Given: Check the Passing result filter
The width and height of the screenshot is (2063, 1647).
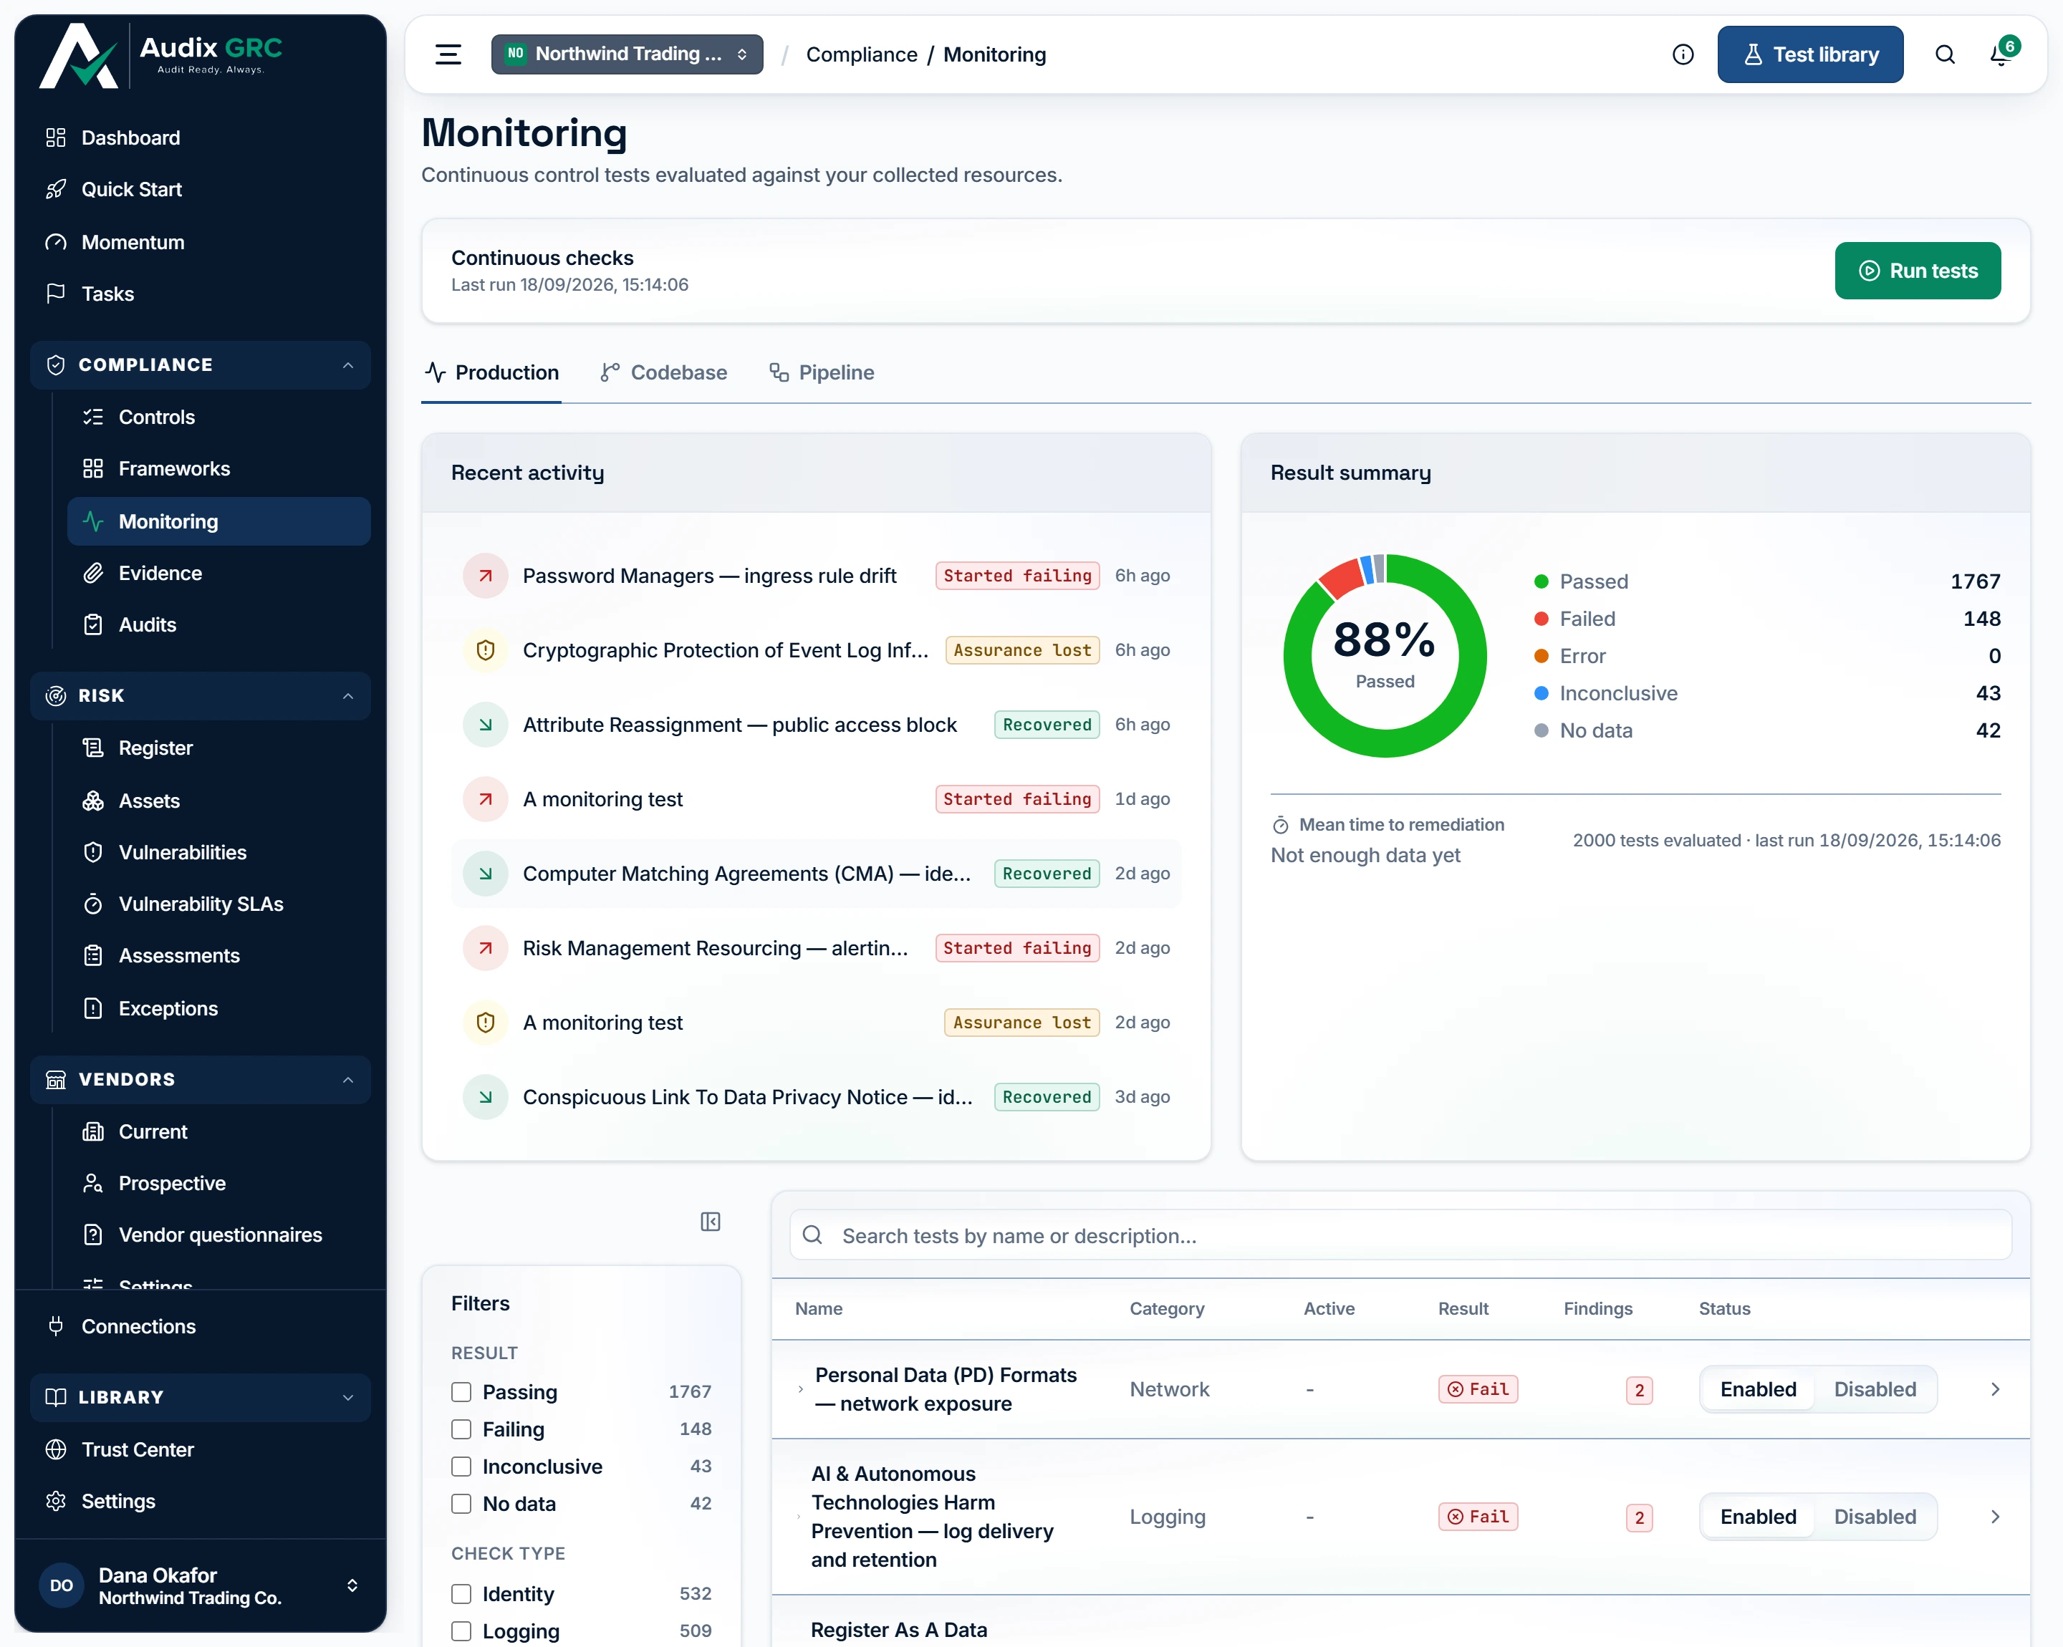Looking at the screenshot, I should [x=461, y=1391].
